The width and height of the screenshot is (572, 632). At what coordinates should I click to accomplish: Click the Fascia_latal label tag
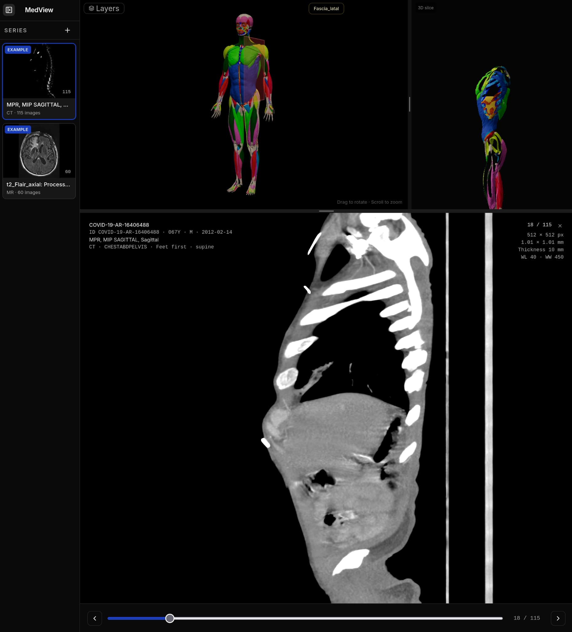326,9
